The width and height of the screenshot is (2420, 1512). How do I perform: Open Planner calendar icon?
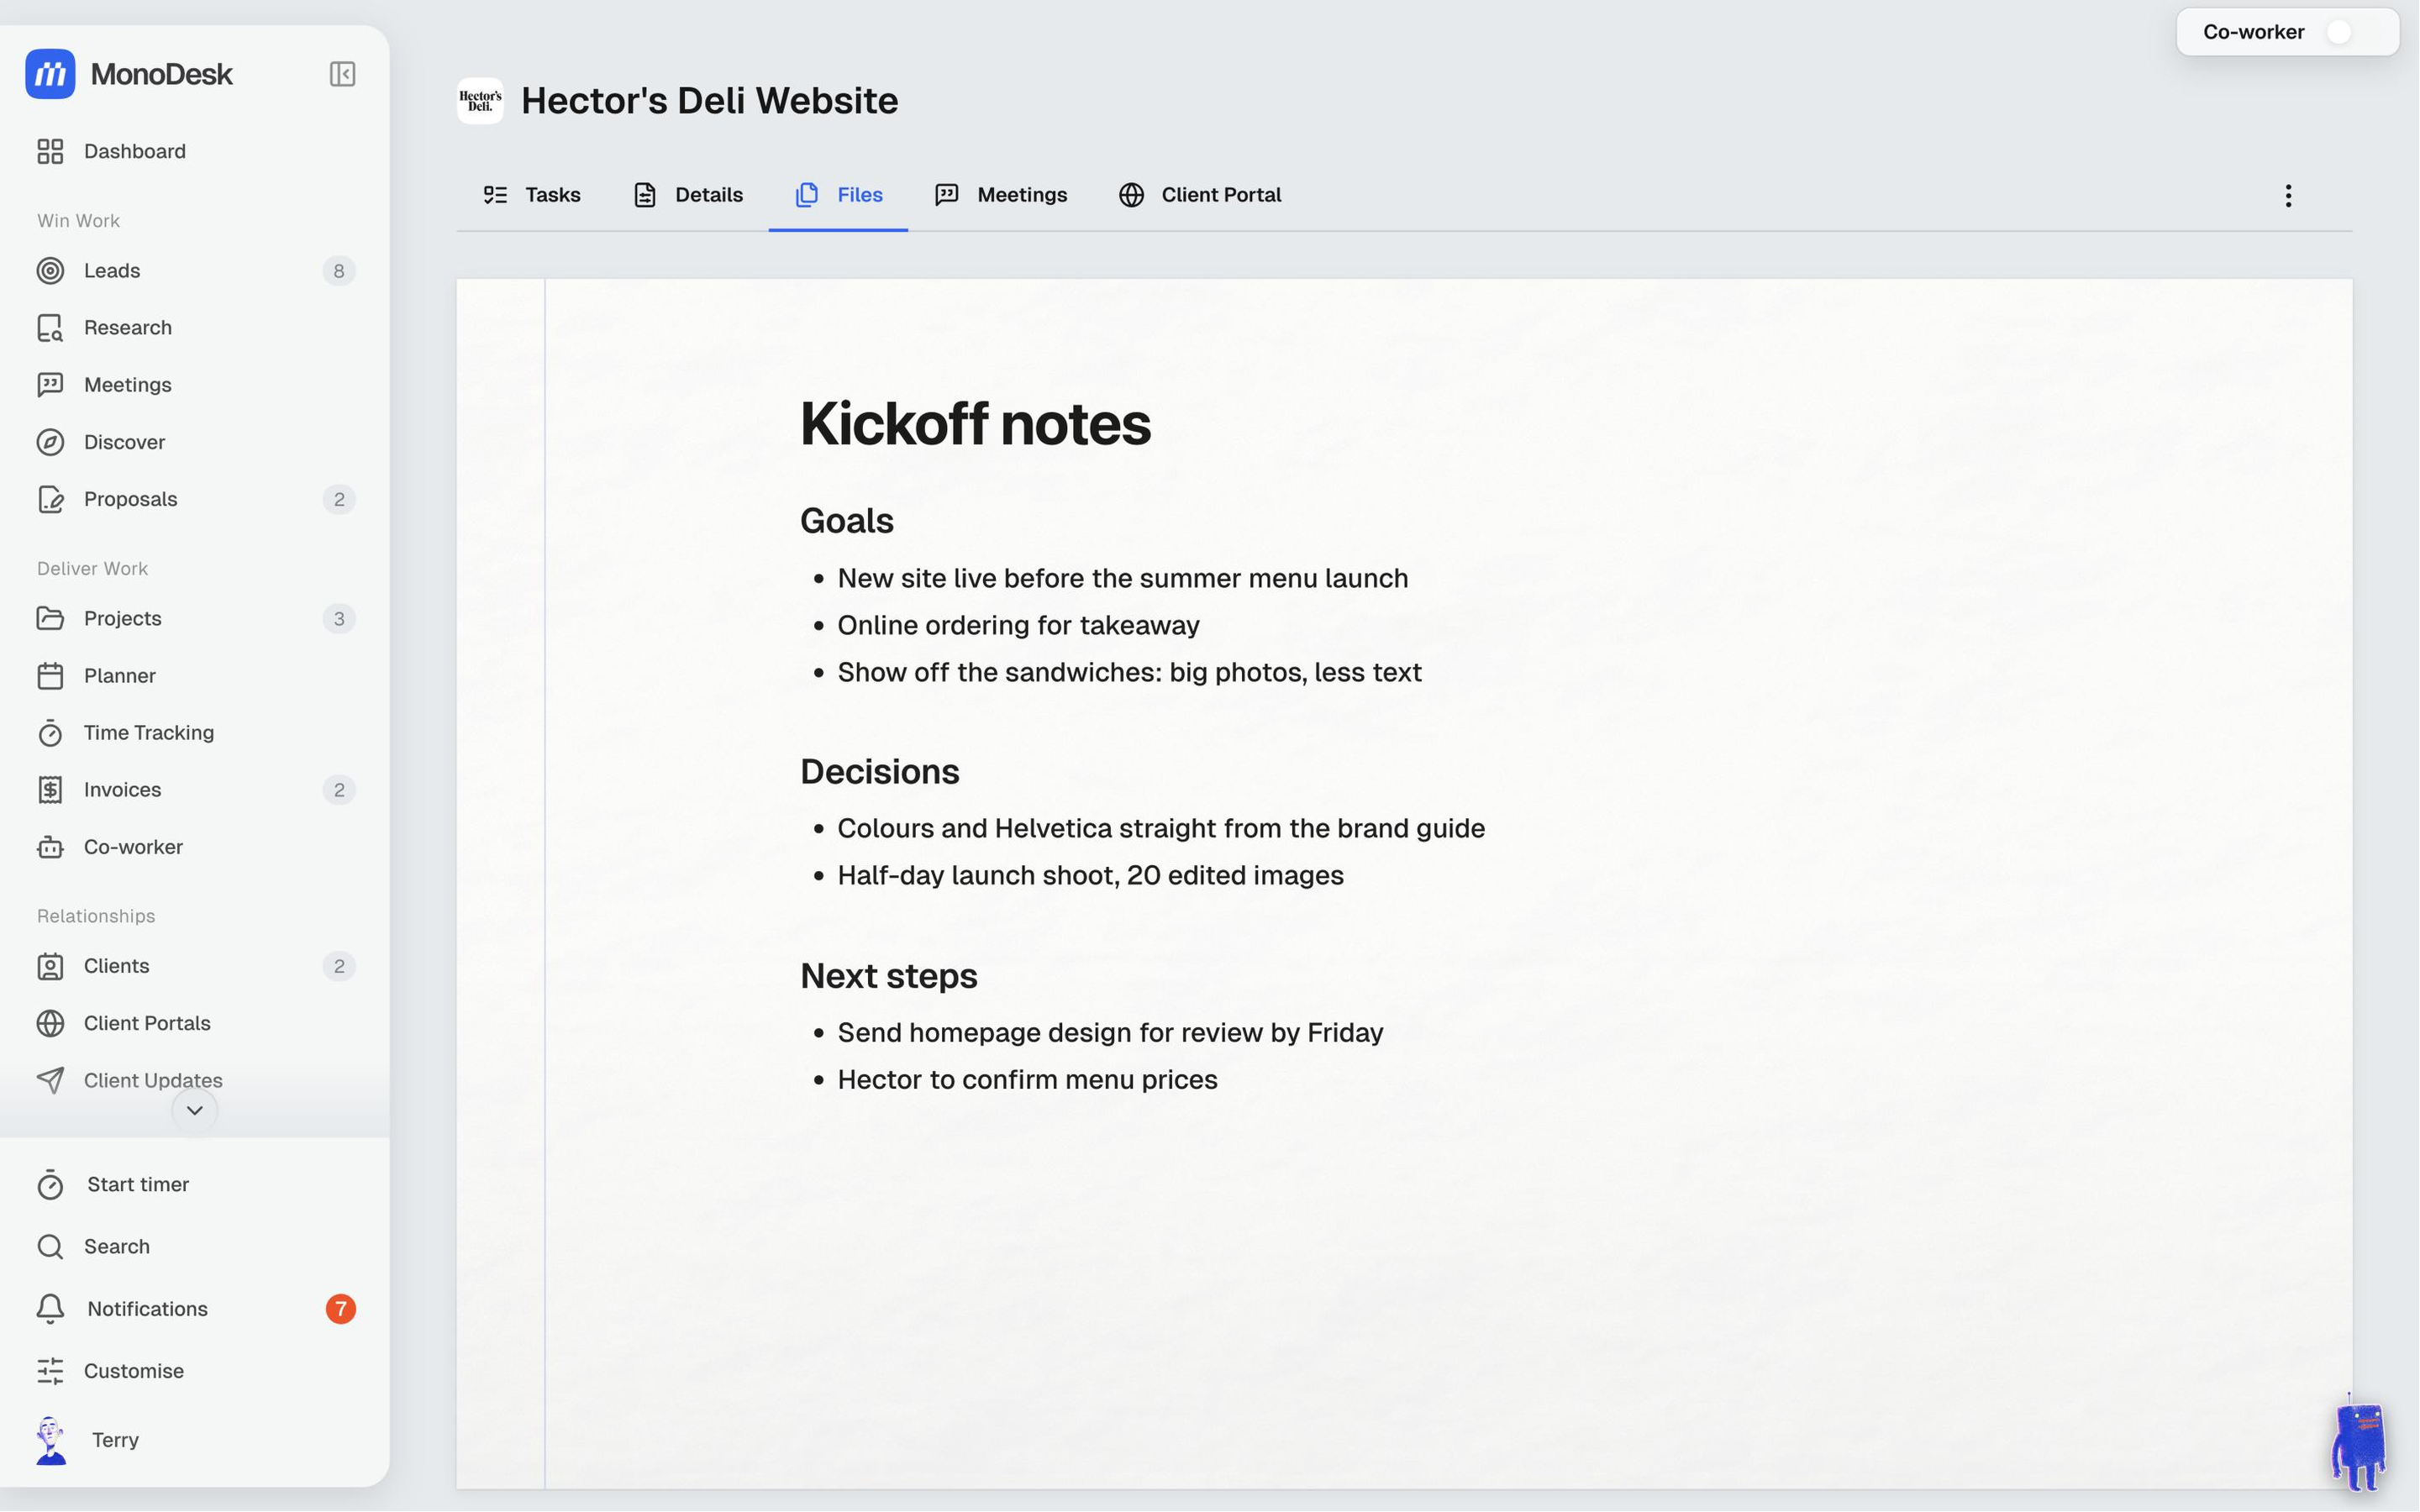coord(50,676)
